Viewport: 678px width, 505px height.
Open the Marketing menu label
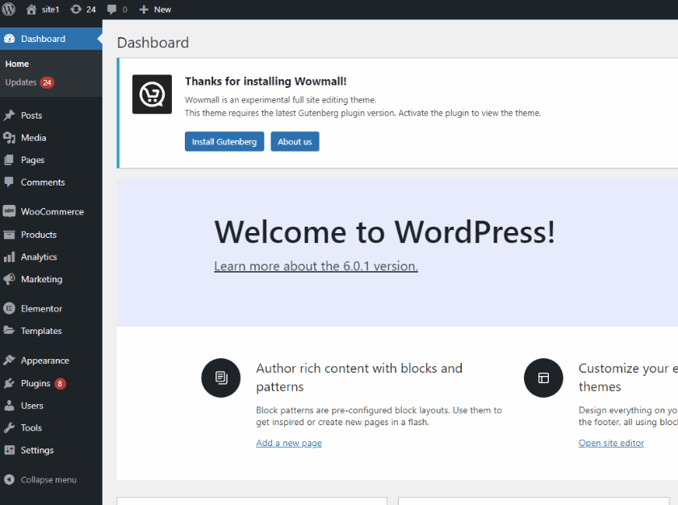pyautogui.click(x=41, y=279)
